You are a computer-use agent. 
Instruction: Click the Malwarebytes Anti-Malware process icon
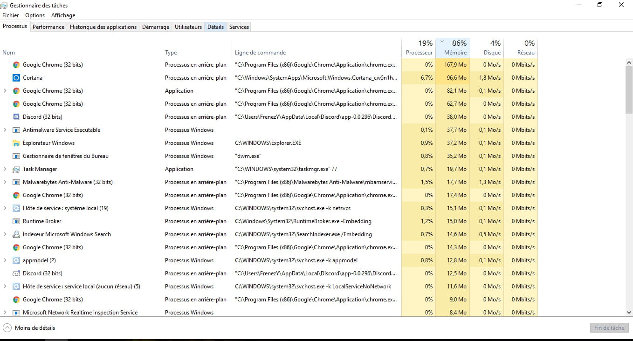pyautogui.click(x=16, y=182)
